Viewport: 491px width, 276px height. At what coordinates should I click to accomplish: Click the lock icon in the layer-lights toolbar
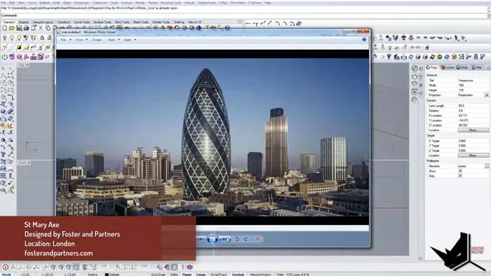click(42, 38)
